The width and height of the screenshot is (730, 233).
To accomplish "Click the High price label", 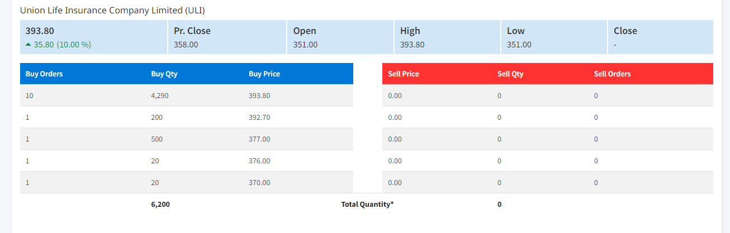I will click(410, 31).
